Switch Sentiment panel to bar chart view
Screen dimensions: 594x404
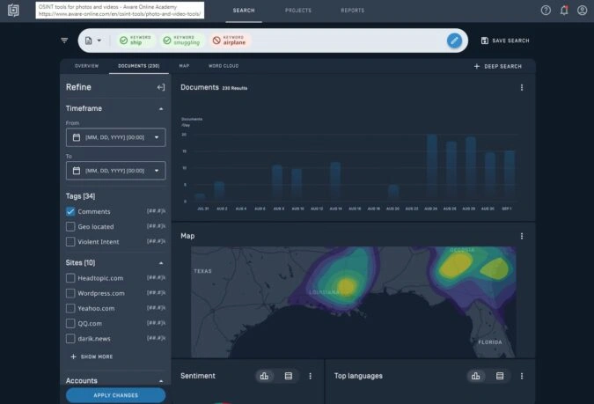[x=263, y=376]
